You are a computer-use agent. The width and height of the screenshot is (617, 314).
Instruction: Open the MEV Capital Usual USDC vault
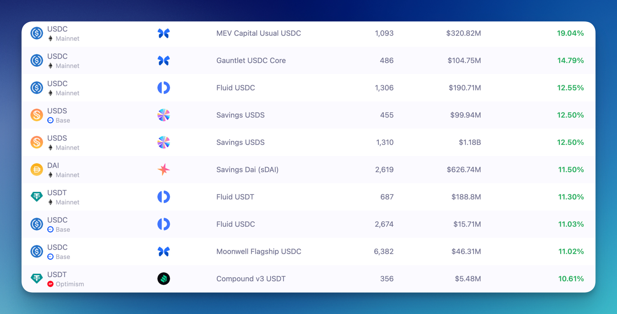258,33
